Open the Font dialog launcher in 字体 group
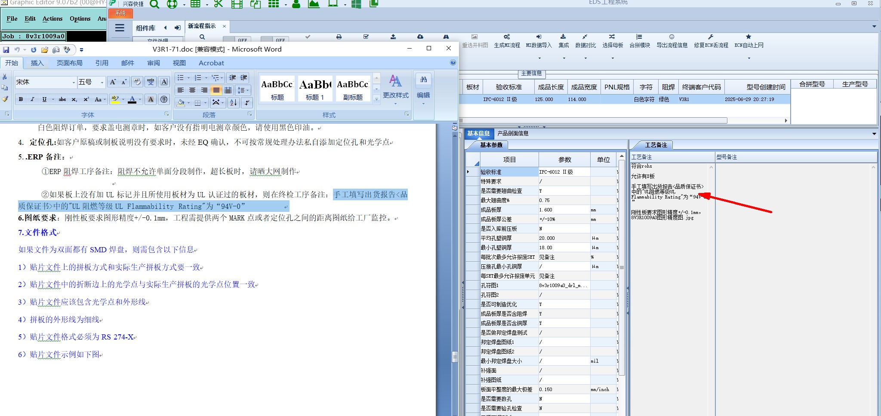Image resolution: width=881 pixels, height=416 pixels. (x=167, y=114)
